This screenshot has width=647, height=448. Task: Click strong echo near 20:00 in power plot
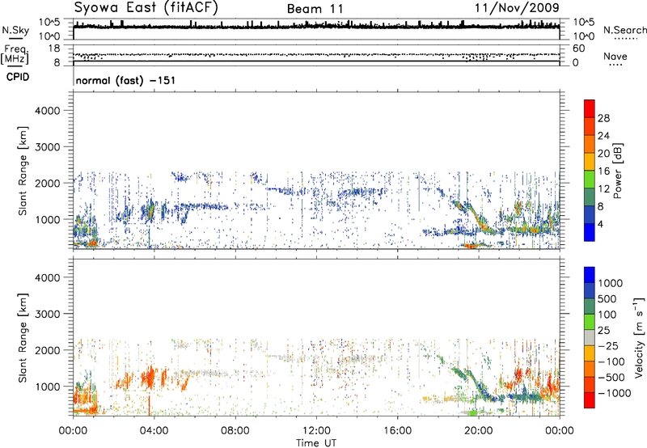482,225
